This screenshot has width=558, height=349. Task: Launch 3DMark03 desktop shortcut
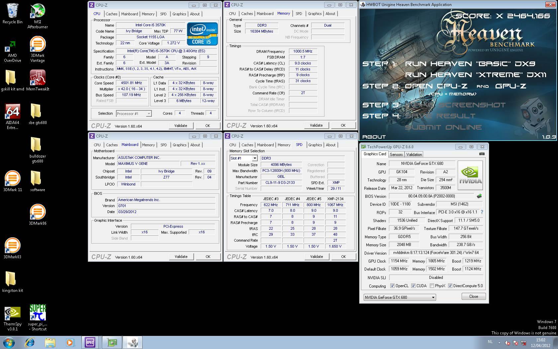point(12,248)
